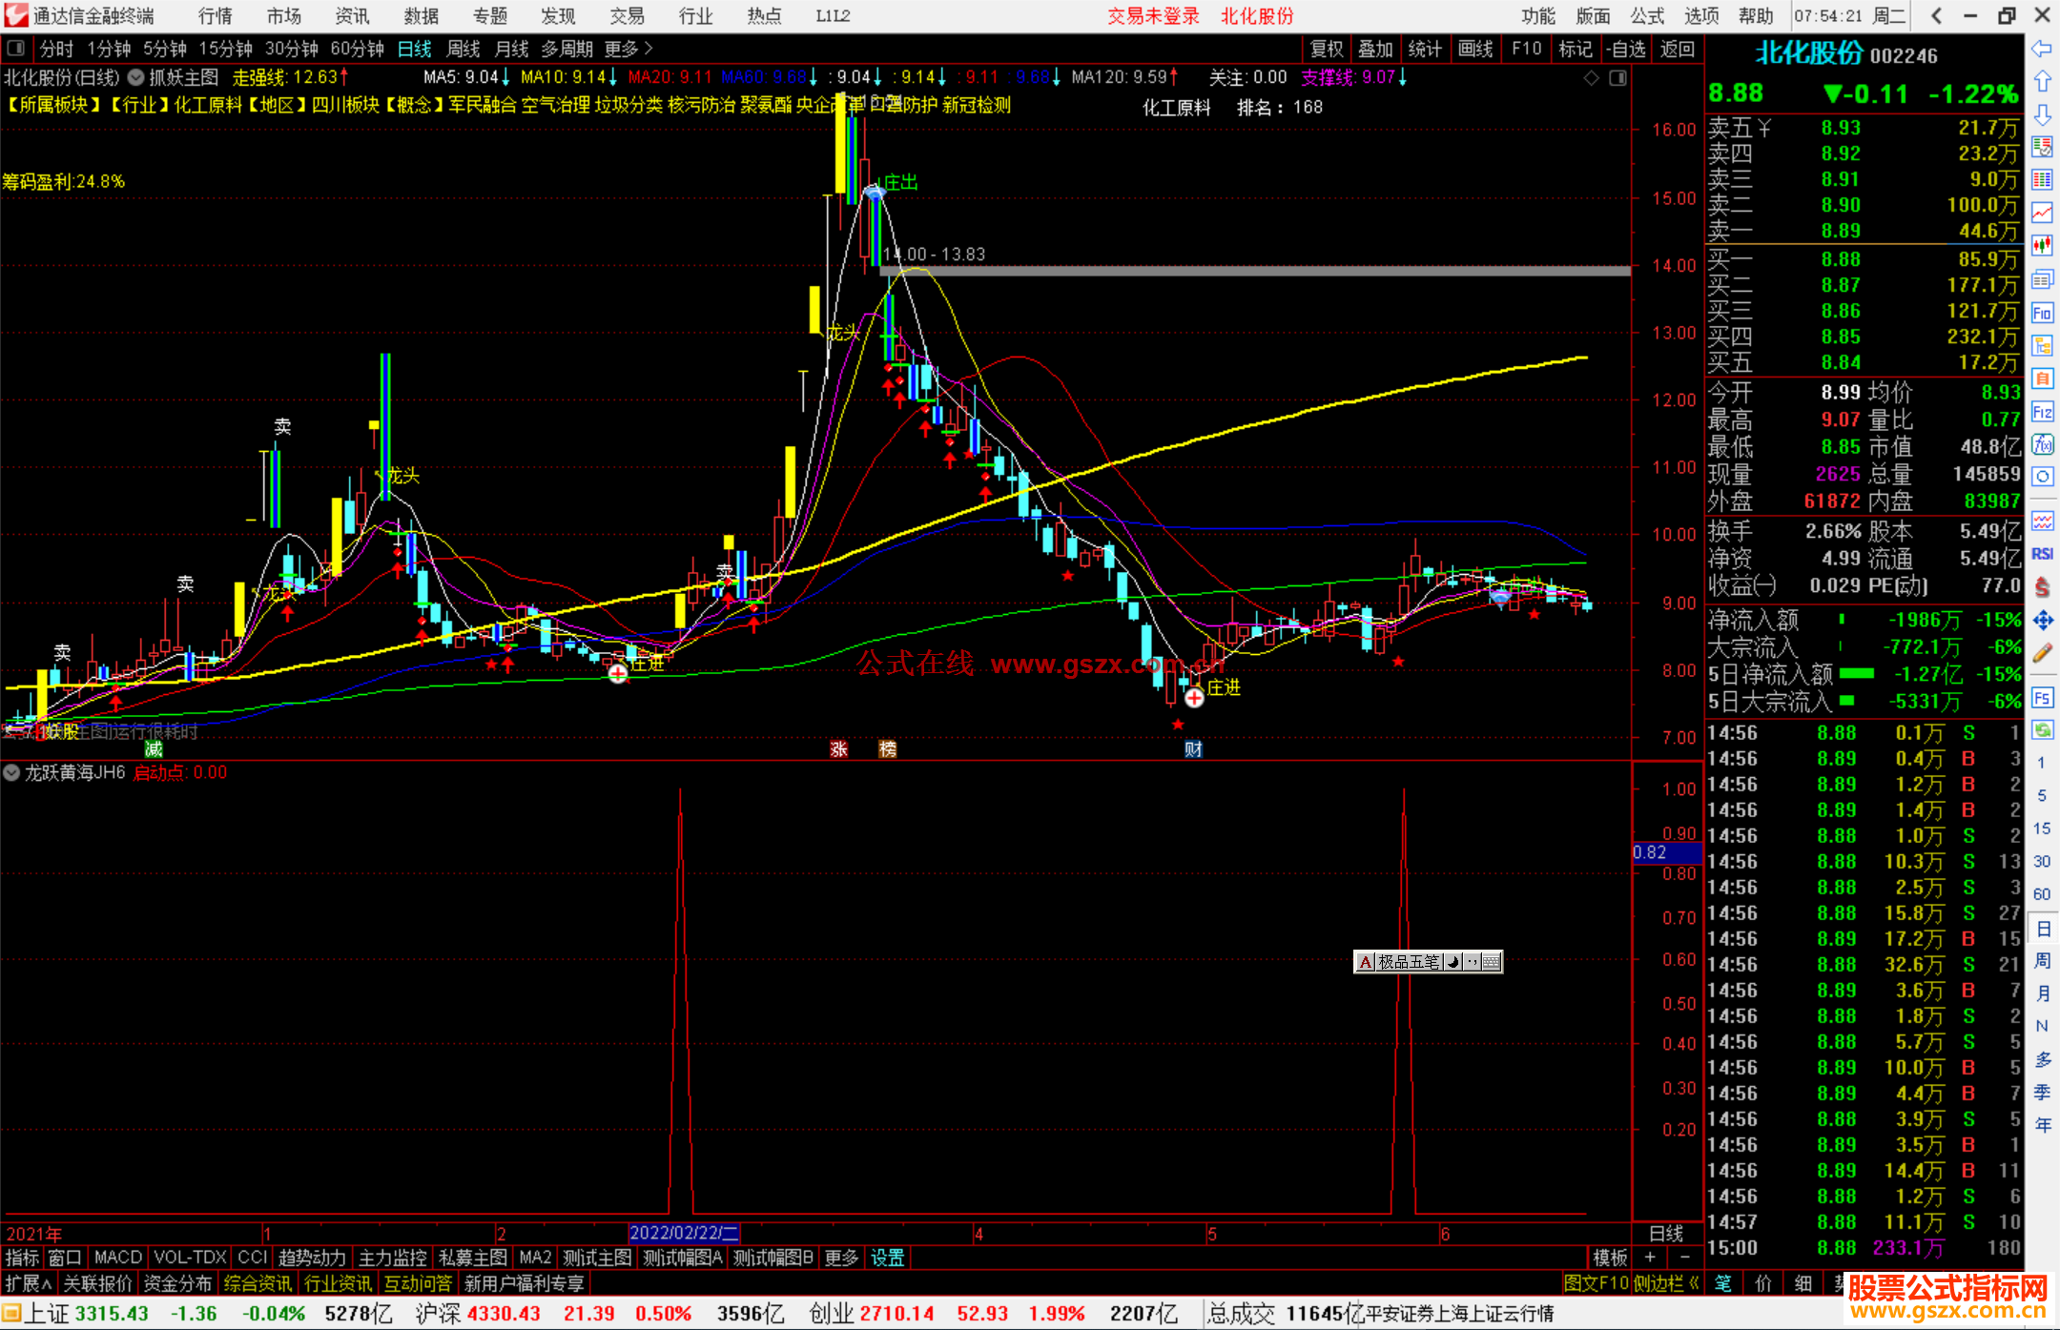2060x1330 pixels.
Task: Select the 1-minute period in right sidebar
Action: [2041, 763]
